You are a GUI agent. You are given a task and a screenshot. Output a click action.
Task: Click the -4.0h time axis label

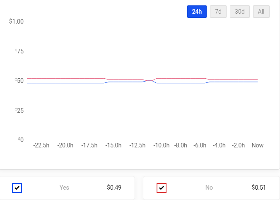219,145
